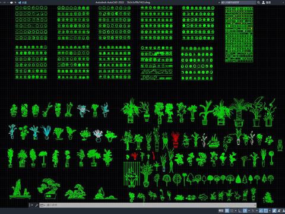Toggle the second annotation scale icon
The image size is (285, 214).
pyautogui.click(x=279, y=210)
